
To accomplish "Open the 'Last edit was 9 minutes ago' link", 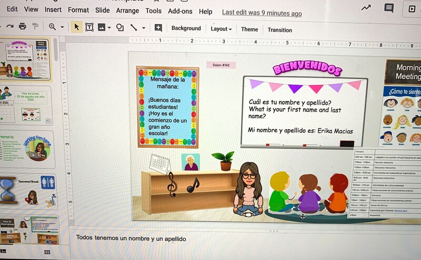I will (x=262, y=13).
